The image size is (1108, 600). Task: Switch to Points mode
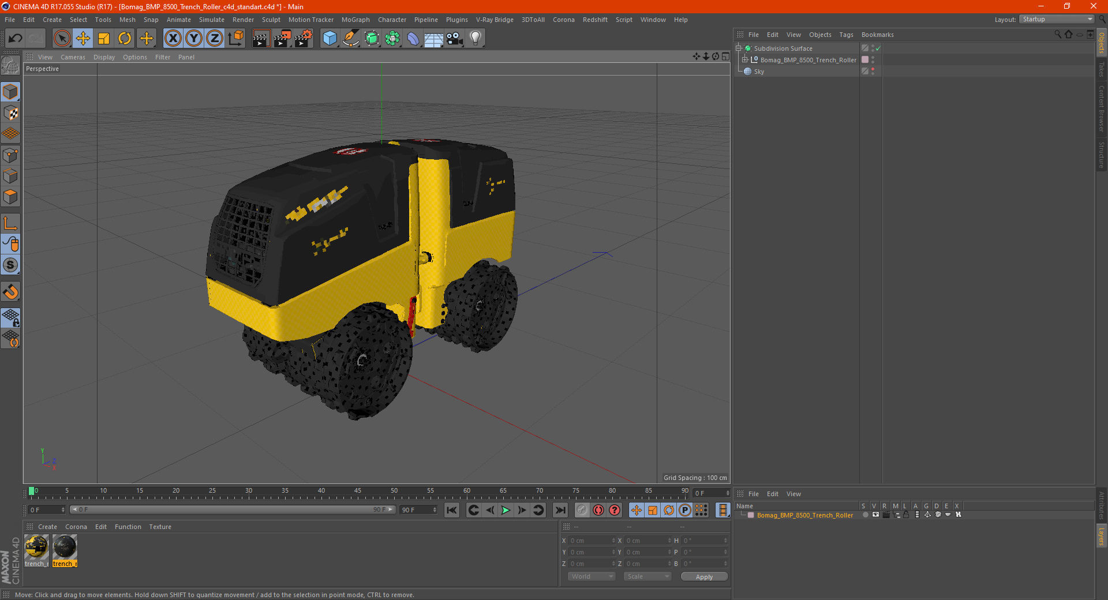[x=10, y=155]
